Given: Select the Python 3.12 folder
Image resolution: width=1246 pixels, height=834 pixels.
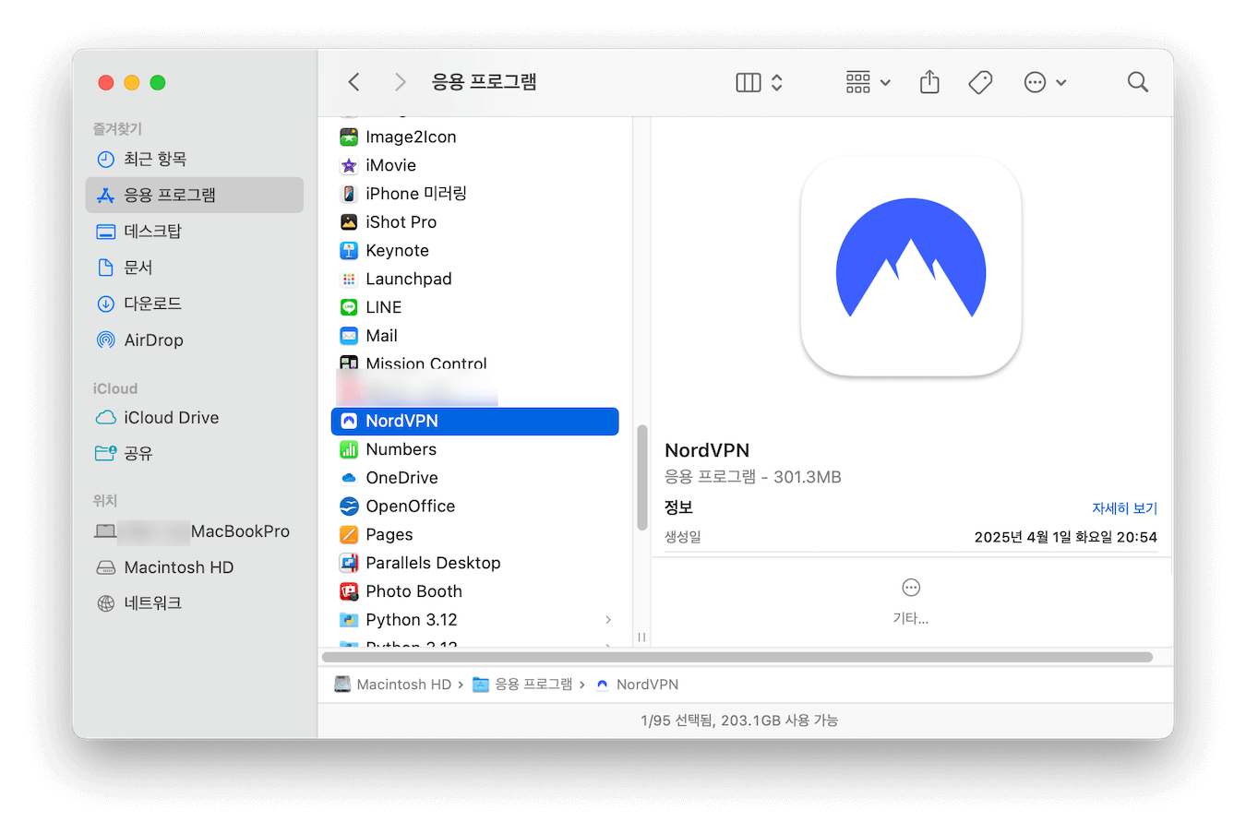Looking at the screenshot, I should tap(474, 620).
